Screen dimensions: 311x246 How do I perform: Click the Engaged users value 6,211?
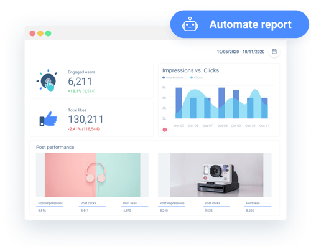click(80, 82)
